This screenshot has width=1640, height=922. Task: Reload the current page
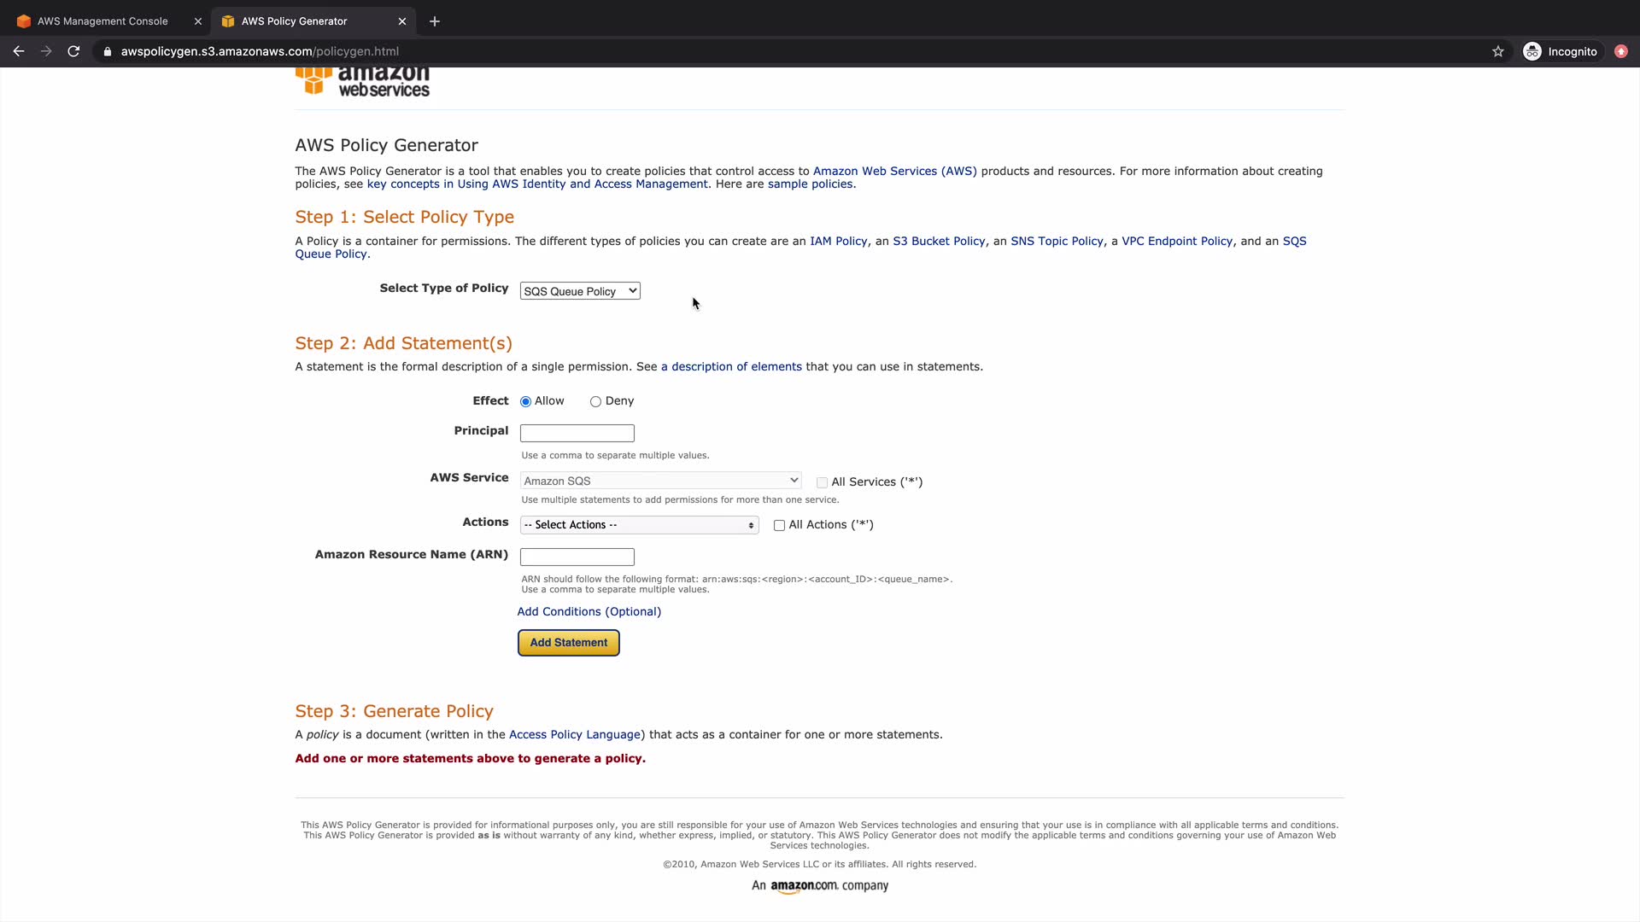pyautogui.click(x=73, y=51)
